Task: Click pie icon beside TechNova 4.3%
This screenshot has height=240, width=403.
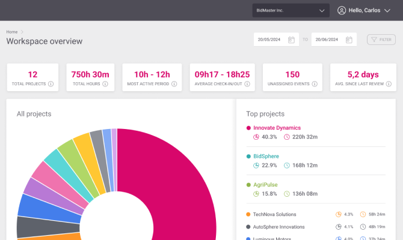Action: coord(339,214)
